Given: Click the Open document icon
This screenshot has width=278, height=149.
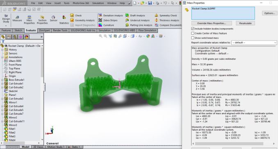Looking at the screenshot, I should tap(142, 3).
